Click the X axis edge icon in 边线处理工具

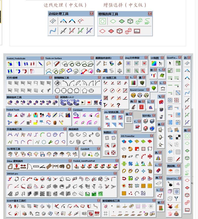point(72,31)
